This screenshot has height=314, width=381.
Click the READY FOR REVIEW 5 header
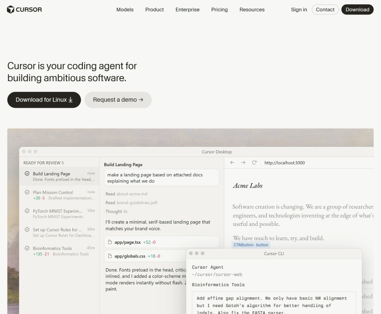click(44, 163)
